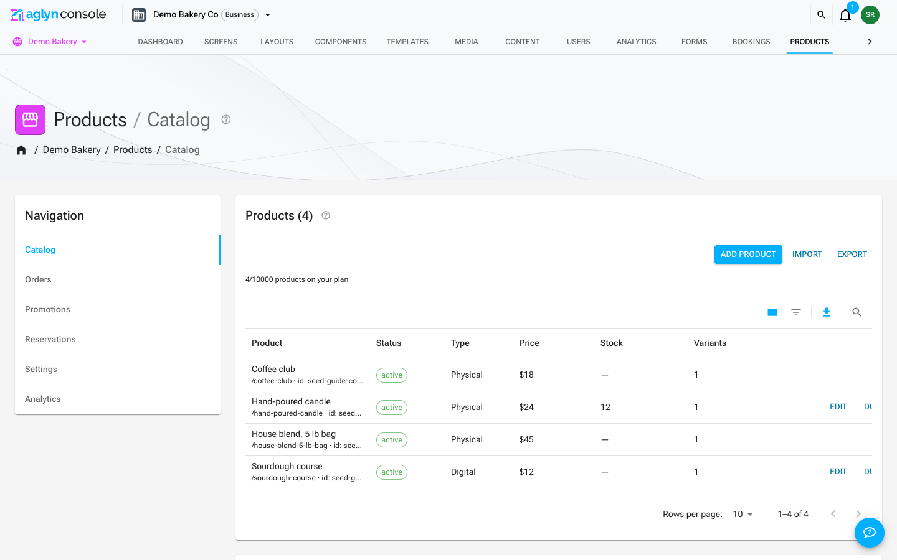This screenshot has height=560, width=897.
Task: Sort by the Variants column header
Action: coord(710,343)
